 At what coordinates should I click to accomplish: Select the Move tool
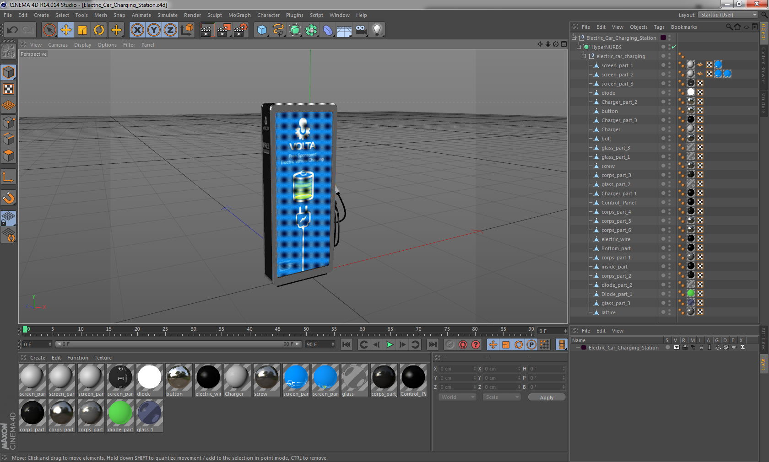point(66,30)
